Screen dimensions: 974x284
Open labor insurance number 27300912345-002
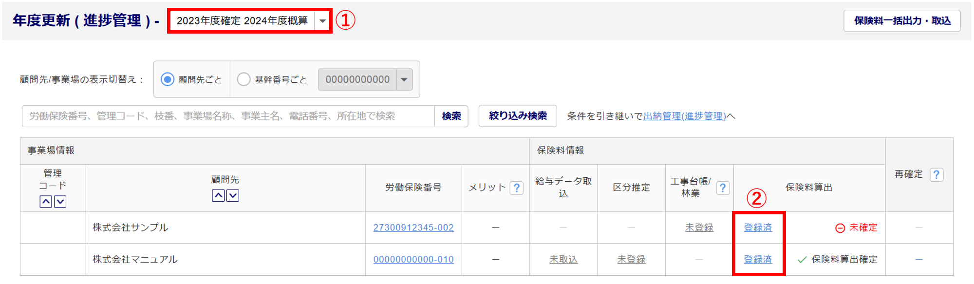tap(413, 227)
